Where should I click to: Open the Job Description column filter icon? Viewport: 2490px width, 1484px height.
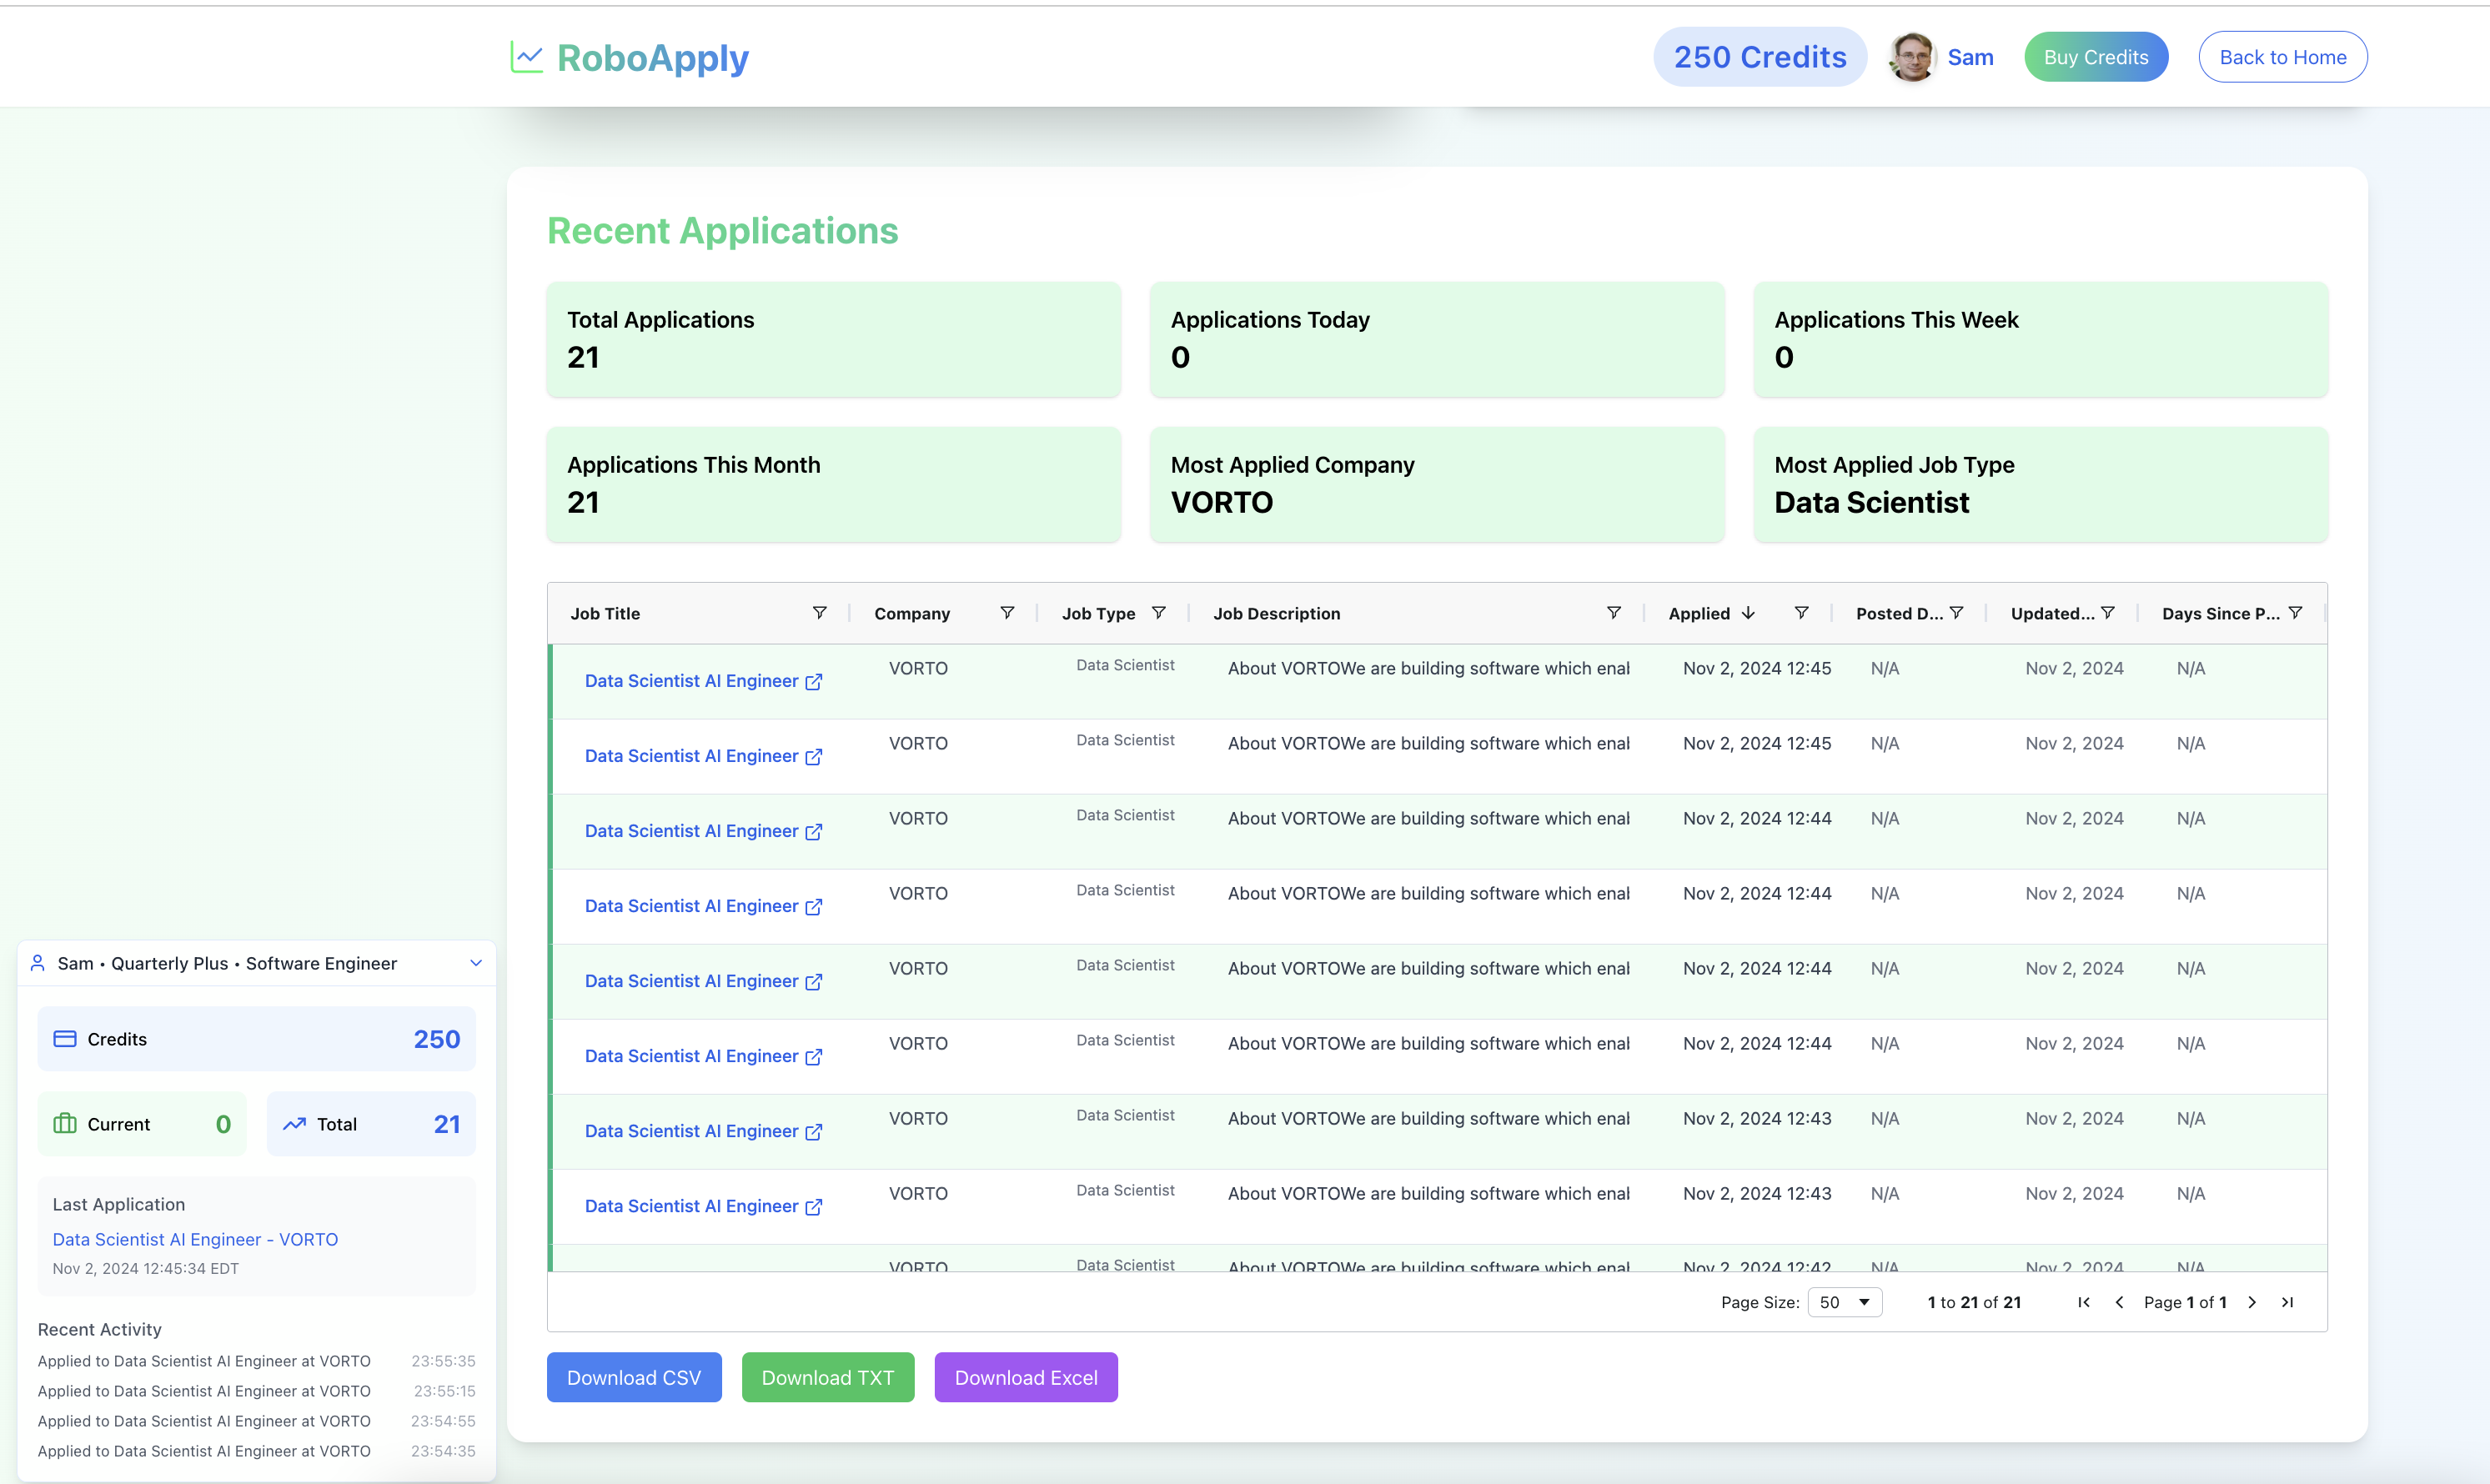click(1613, 613)
